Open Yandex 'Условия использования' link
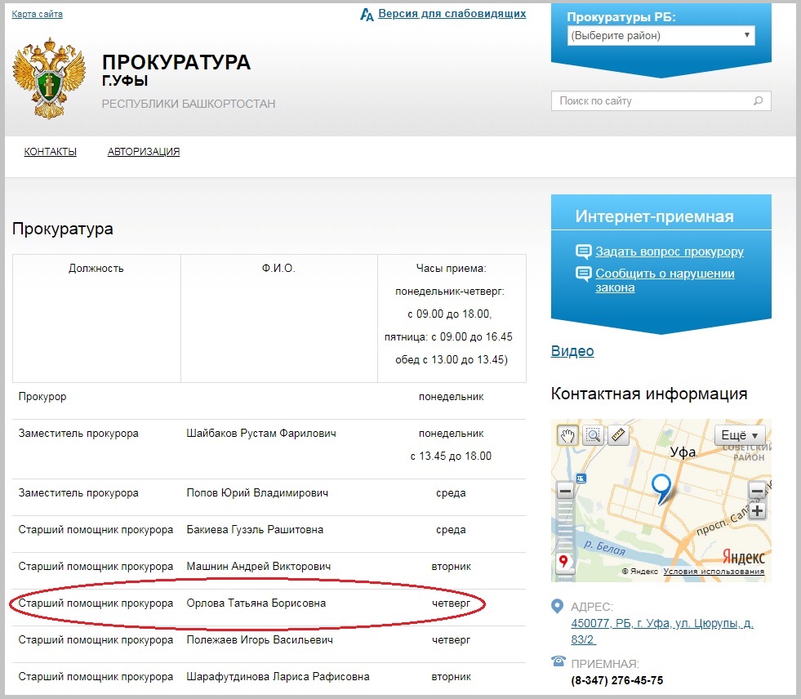The width and height of the screenshot is (801, 699). (714, 572)
